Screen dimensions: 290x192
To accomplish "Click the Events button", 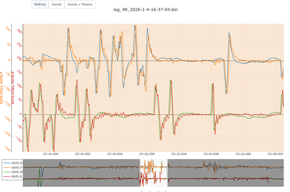I will click(x=56, y=5).
